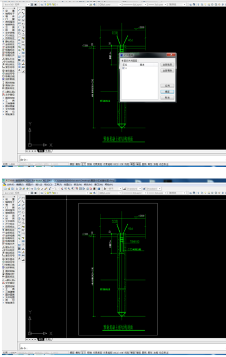Open the 帮助(H) menu in lower window
The image size is (226, 357).
pos(109,184)
